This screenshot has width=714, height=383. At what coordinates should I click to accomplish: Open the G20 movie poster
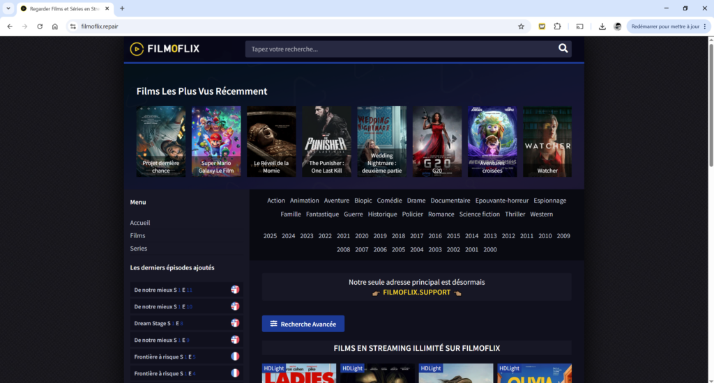point(437,141)
